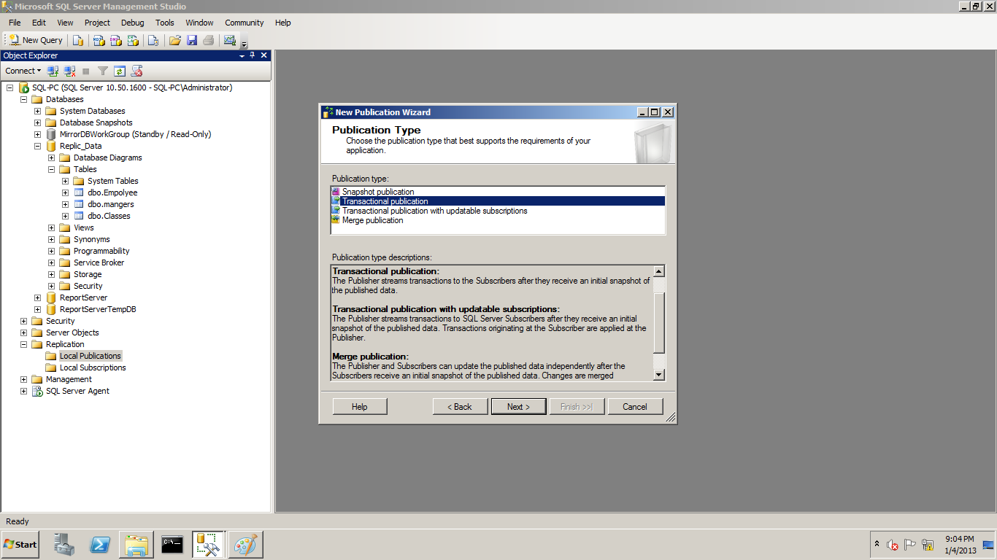Open the Activity Monitor from toolbar

tap(230, 40)
